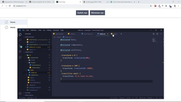This screenshot has width=181, height=102.
Task: Click the VS Code logo icon in title bar
Action: tap(20, 30)
